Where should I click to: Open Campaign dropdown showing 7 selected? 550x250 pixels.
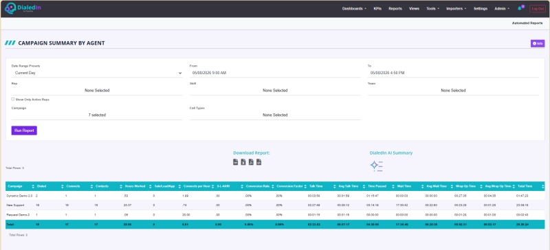click(x=97, y=115)
